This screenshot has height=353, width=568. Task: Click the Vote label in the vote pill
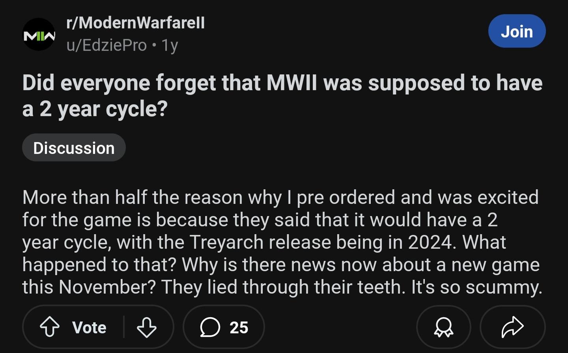coord(89,327)
